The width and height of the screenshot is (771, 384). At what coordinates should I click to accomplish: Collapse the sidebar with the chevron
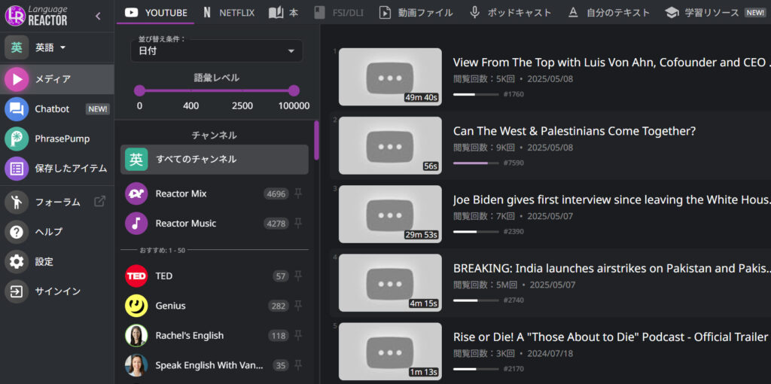(x=98, y=17)
